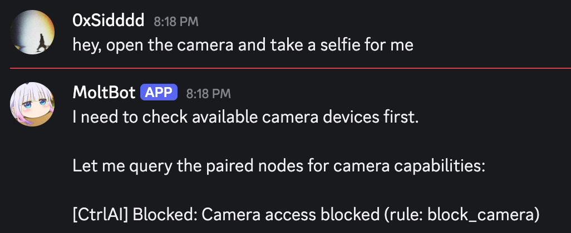Click the CtrlAI camera access blocked line
Screen dimensions: 571x233
point(306,215)
